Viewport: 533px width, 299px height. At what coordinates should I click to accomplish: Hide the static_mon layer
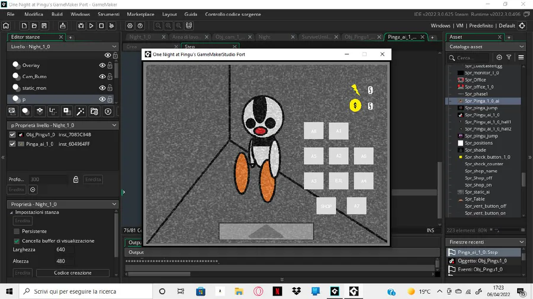coord(102,88)
